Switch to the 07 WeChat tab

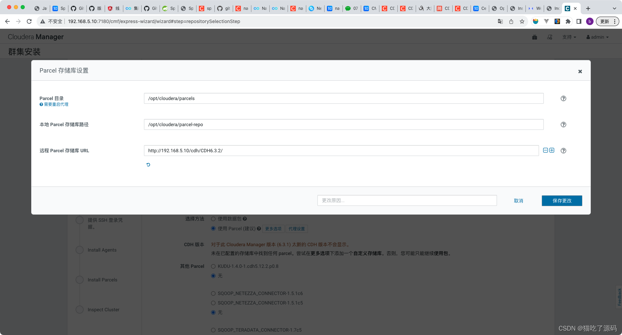[x=352, y=8]
